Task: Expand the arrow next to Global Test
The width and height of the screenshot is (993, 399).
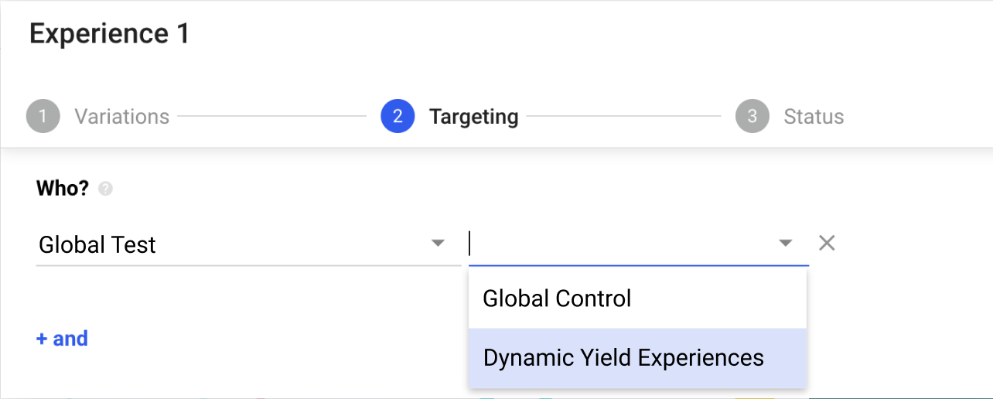Action: tap(438, 244)
